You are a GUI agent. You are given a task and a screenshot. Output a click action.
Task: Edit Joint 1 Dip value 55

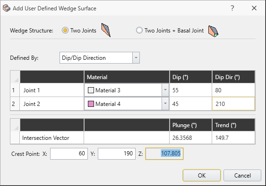click(x=191, y=90)
